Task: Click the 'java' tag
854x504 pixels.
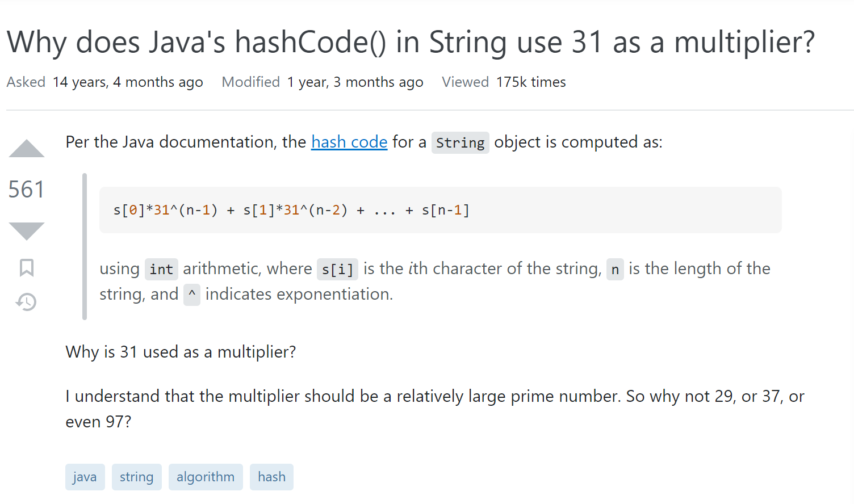Action: (85, 477)
